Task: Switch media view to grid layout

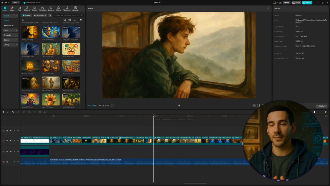Action: (70, 20)
